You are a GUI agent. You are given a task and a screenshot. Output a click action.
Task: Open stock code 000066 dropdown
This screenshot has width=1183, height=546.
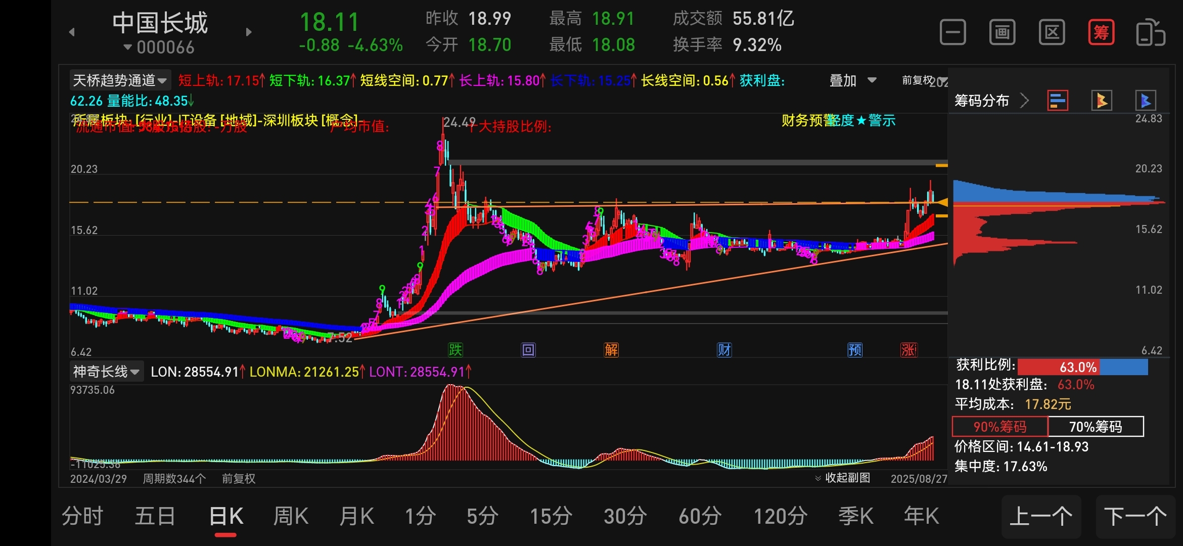[x=159, y=48]
